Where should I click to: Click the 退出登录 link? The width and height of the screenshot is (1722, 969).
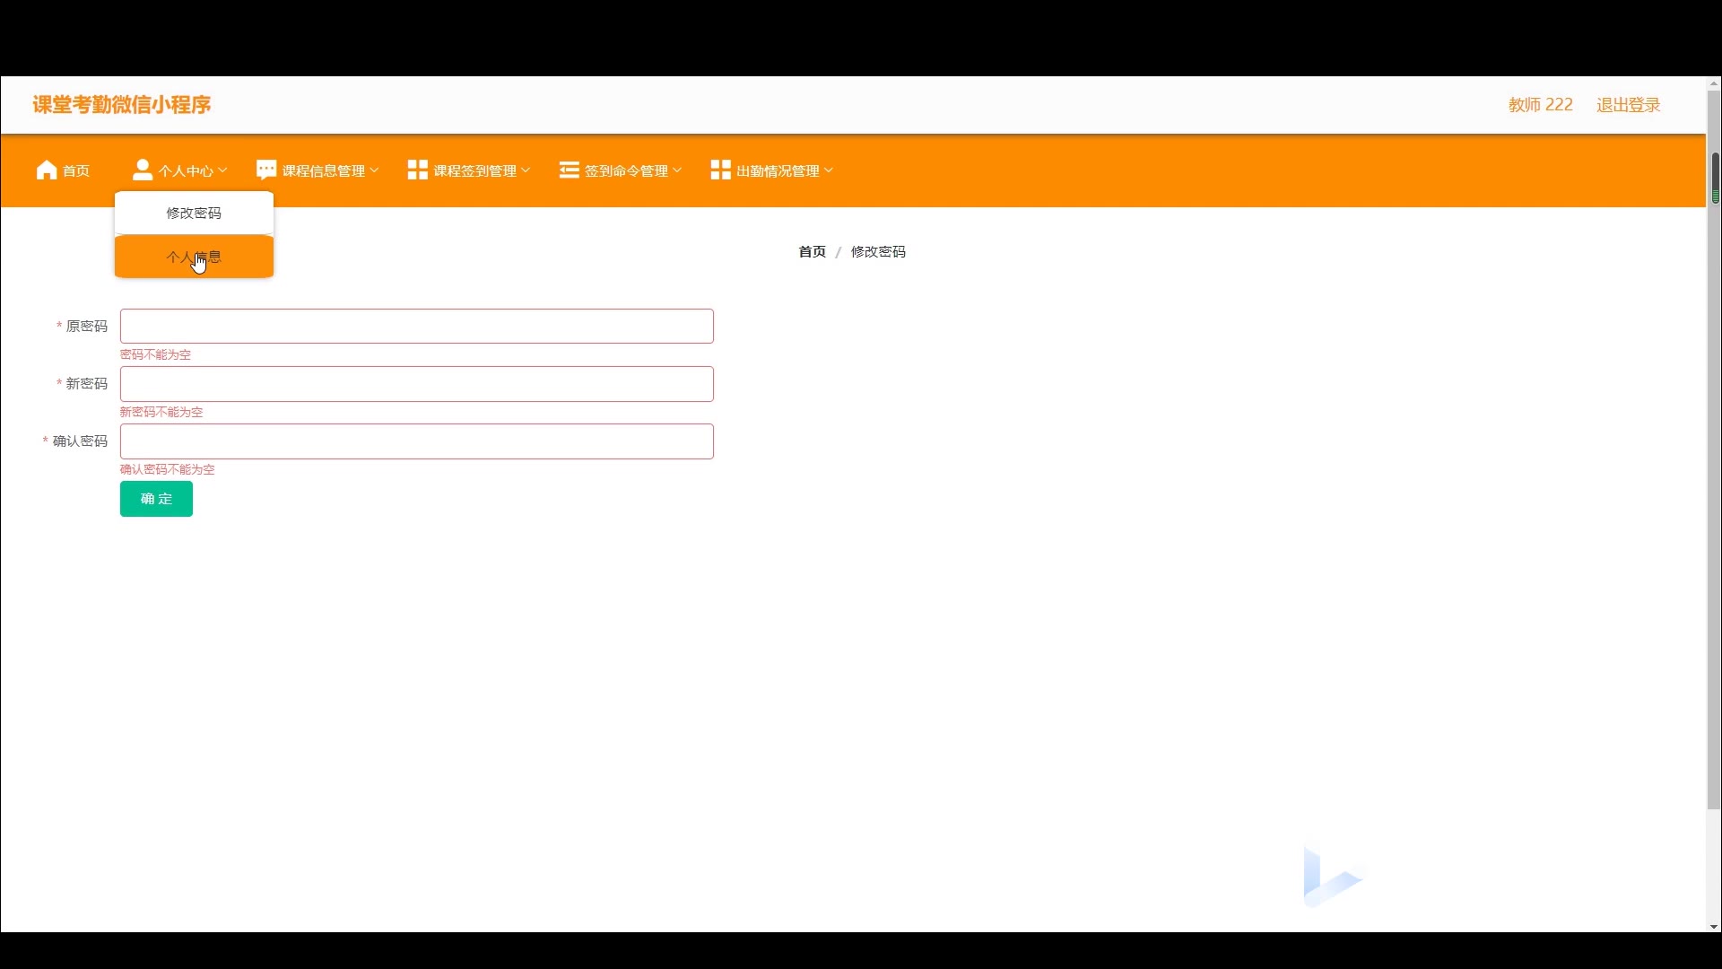click(1628, 105)
